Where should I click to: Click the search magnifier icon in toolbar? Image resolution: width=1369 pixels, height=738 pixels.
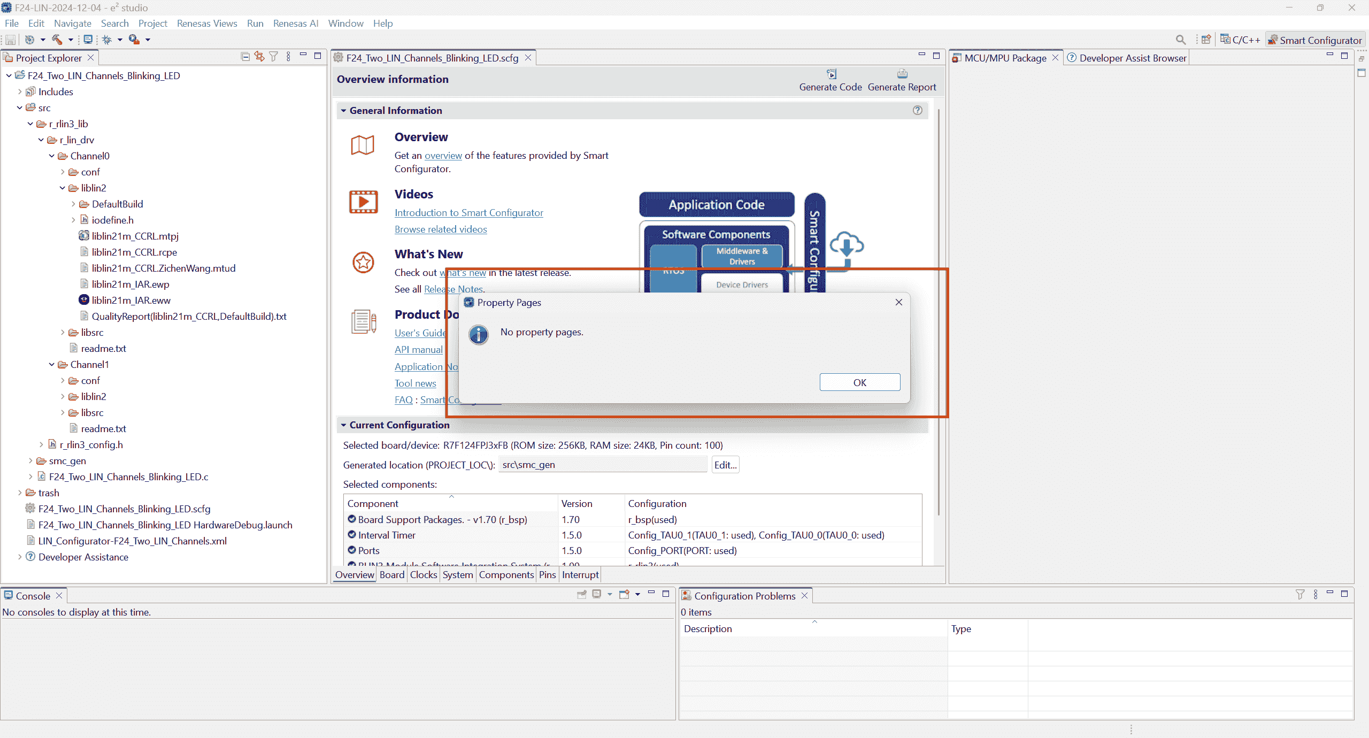[x=1181, y=40]
